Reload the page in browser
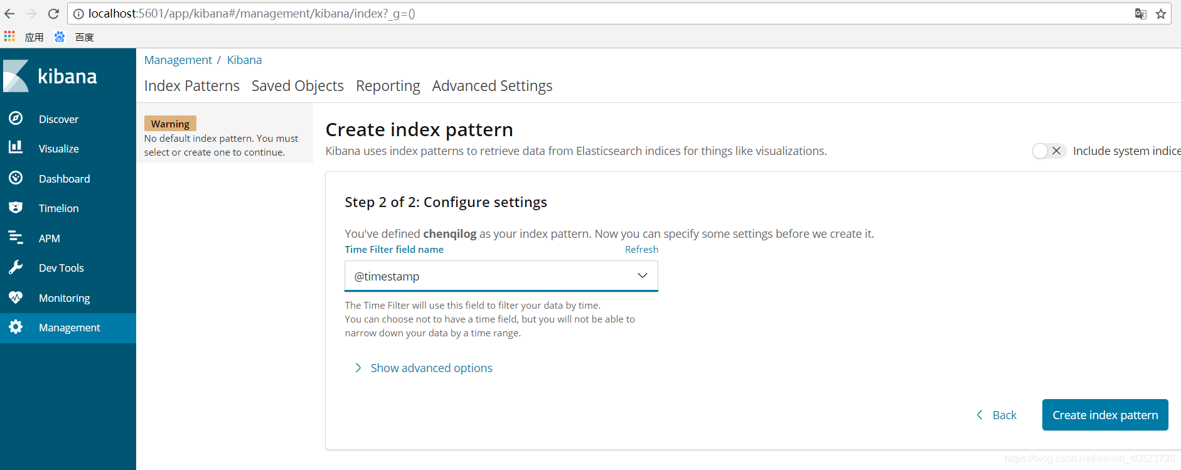 tap(53, 14)
